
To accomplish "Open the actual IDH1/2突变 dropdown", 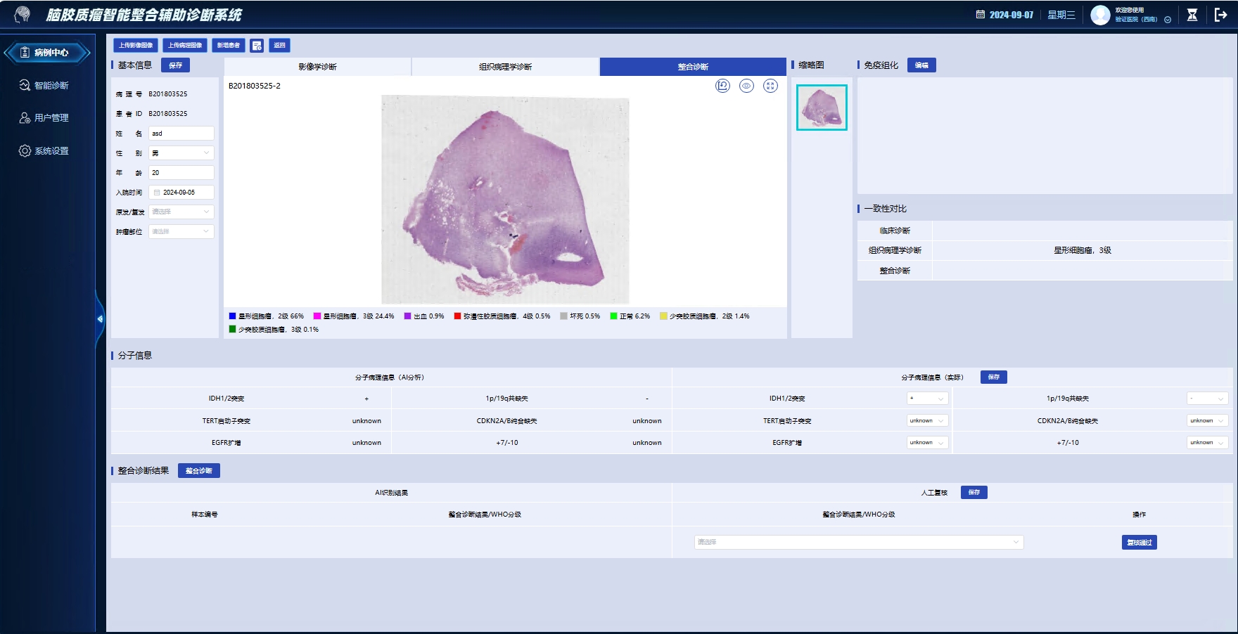I will [x=928, y=399].
